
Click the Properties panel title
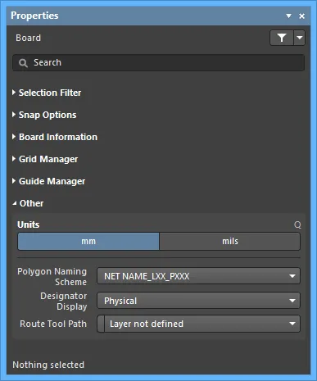click(34, 16)
